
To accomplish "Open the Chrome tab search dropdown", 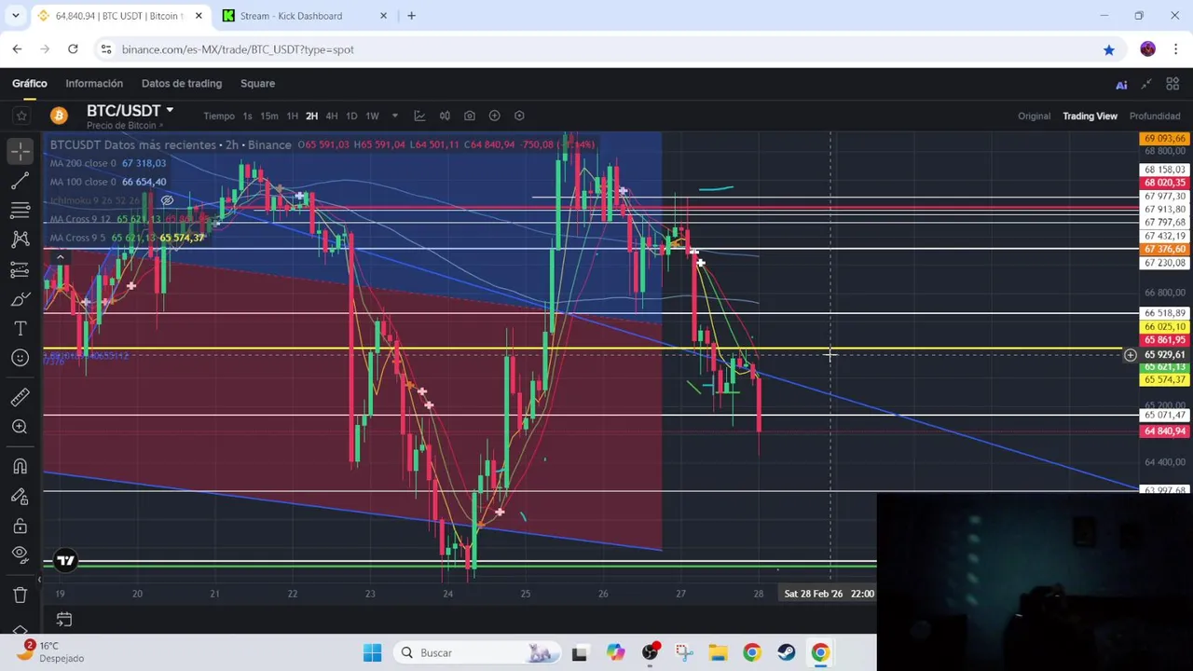I will coord(15,16).
